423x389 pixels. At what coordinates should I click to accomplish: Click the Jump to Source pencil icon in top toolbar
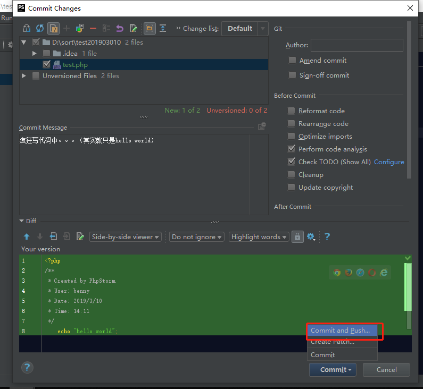133,28
